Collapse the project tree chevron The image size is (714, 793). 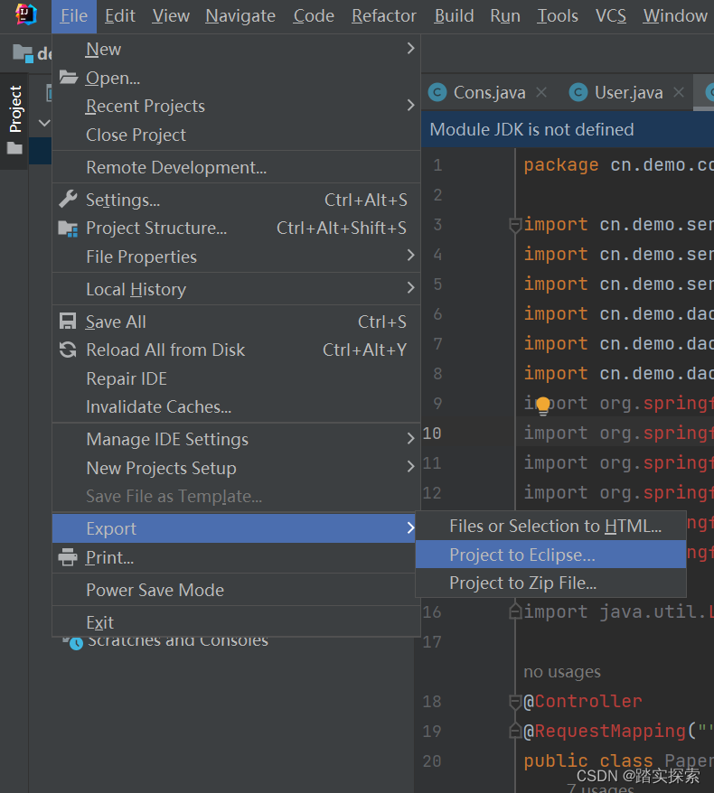pos(44,123)
